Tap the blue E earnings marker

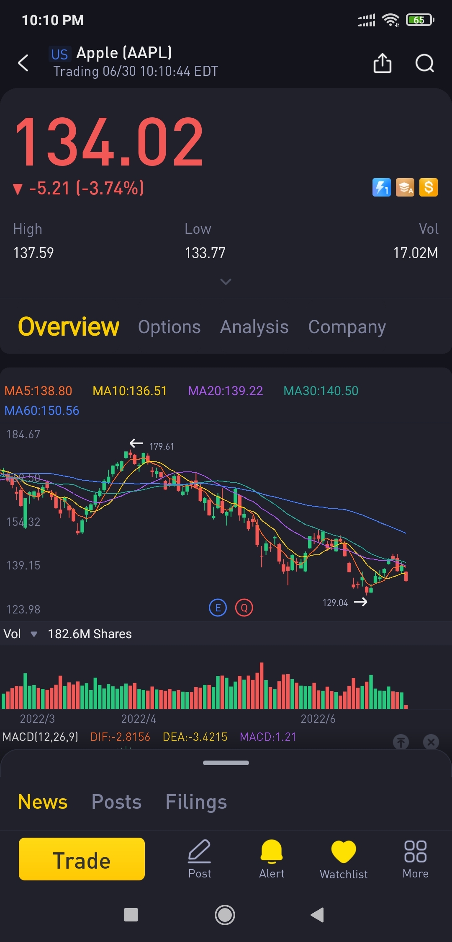[x=218, y=608]
